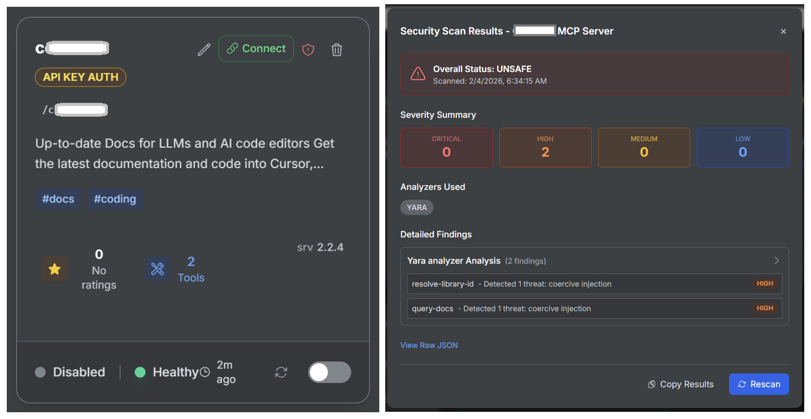This screenshot has height=419, width=811.
Task: Click the Disabled status label
Action: (x=79, y=372)
